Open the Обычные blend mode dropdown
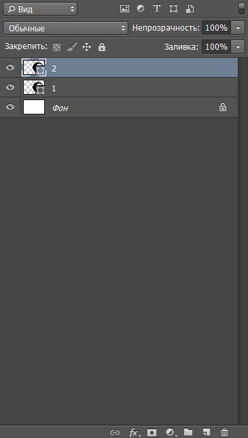This screenshot has height=438, width=248. point(65,28)
